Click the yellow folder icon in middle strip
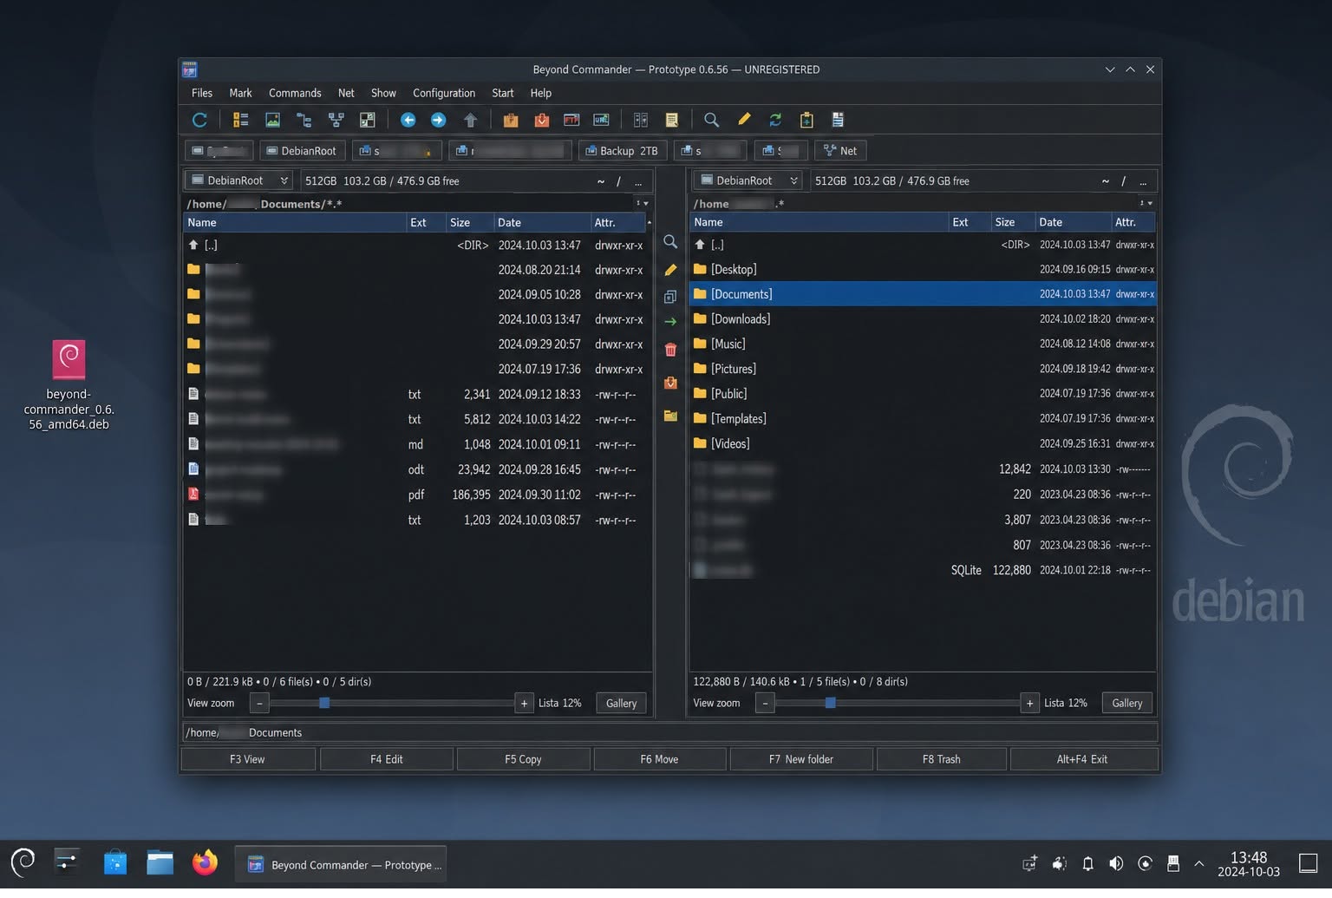This screenshot has width=1332, height=898. (670, 416)
